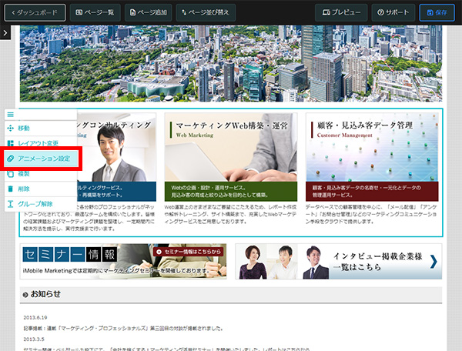The width and height of the screenshot is (462, 351).
Task: Click the お知らせ heading bullet icon
Action: point(25,294)
